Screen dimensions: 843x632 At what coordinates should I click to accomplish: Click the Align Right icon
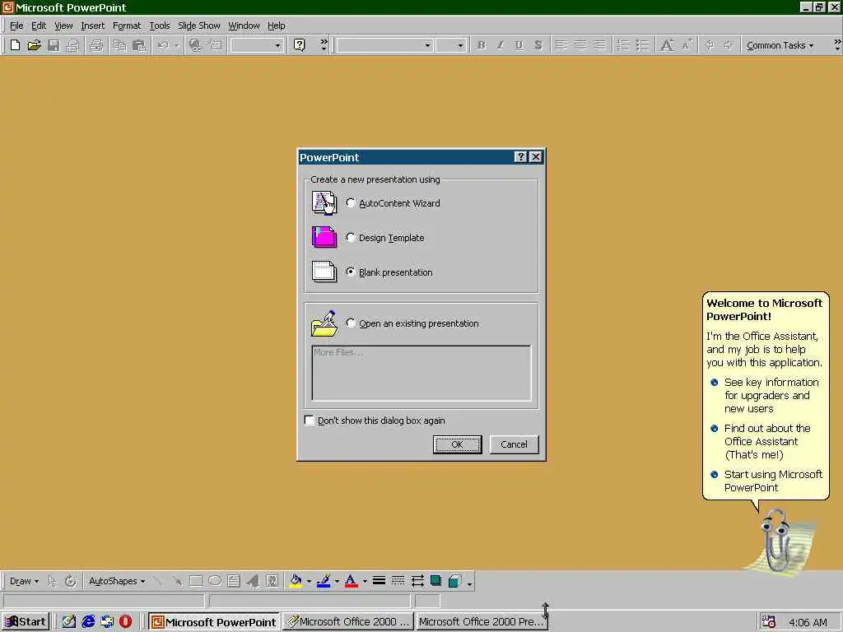coord(599,45)
